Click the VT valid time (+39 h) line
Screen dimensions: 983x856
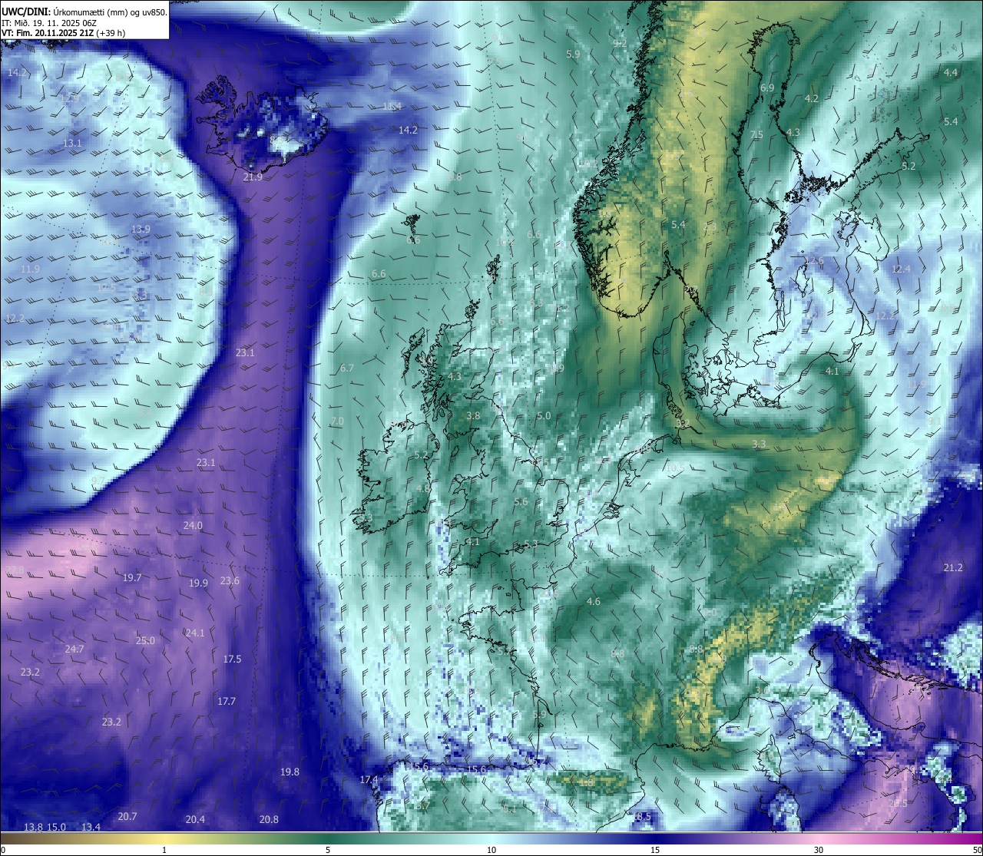click(x=64, y=33)
